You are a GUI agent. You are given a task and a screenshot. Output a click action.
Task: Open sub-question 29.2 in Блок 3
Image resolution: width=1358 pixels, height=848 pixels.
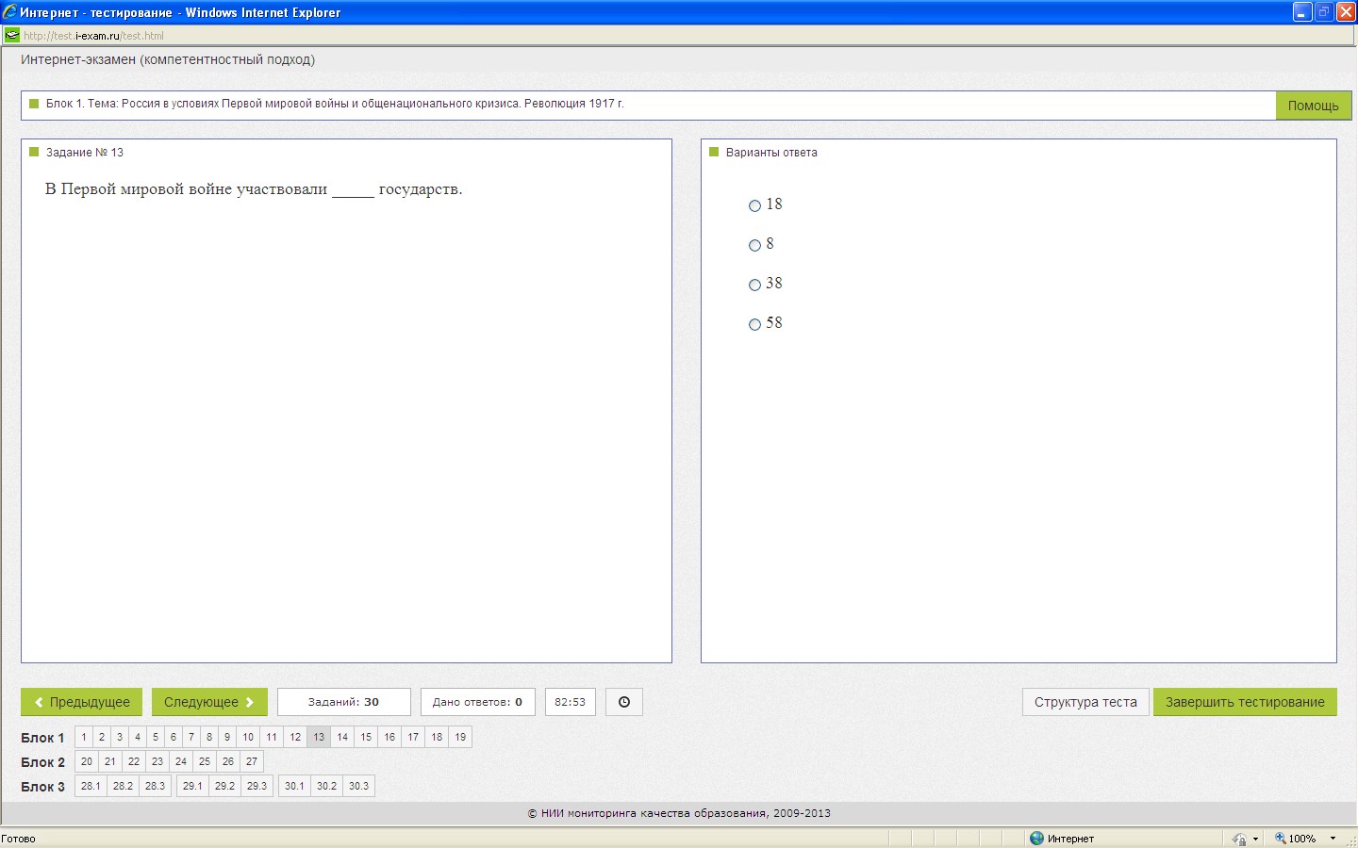(x=224, y=786)
